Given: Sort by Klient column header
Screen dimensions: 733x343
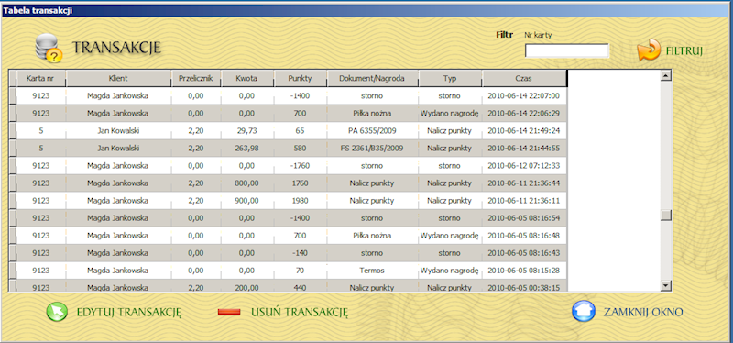Looking at the screenshot, I should coord(118,79).
